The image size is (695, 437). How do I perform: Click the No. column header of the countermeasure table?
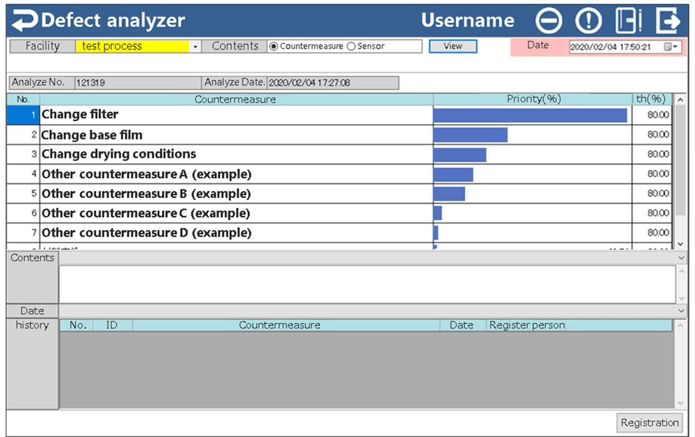23,100
